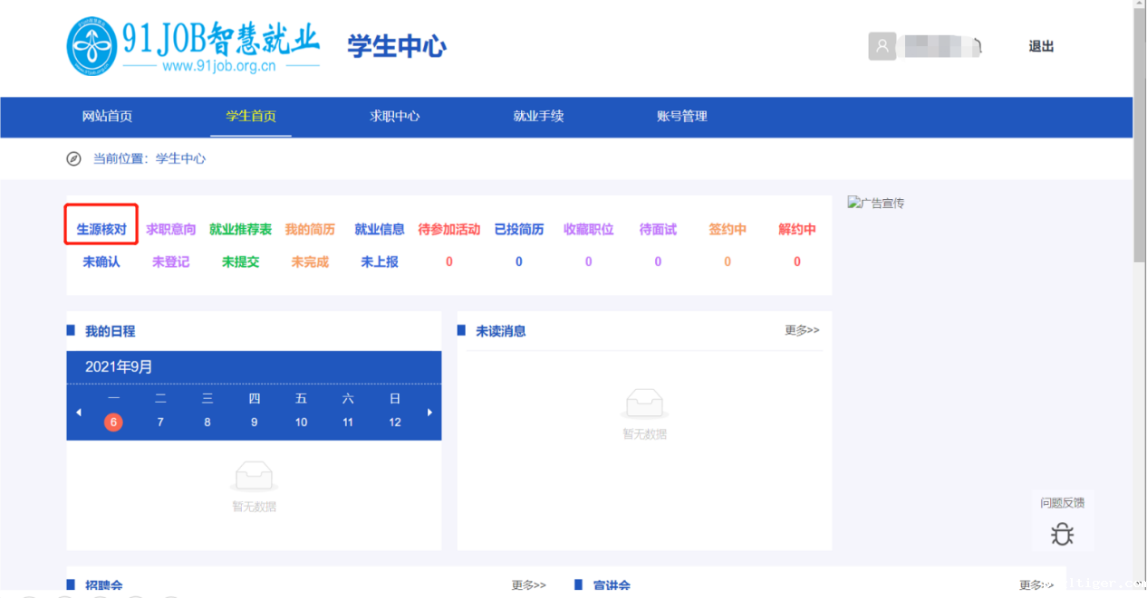Click the empty inbox icon under 未读消息

(x=644, y=403)
